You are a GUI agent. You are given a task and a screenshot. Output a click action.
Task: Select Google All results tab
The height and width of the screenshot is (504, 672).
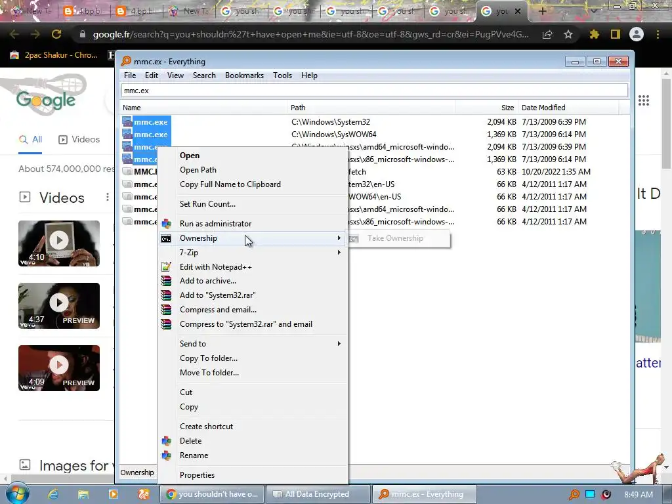(x=30, y=139)
